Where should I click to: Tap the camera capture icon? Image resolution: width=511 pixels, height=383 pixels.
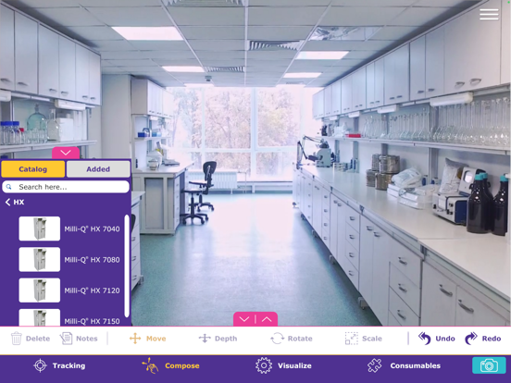489,365
